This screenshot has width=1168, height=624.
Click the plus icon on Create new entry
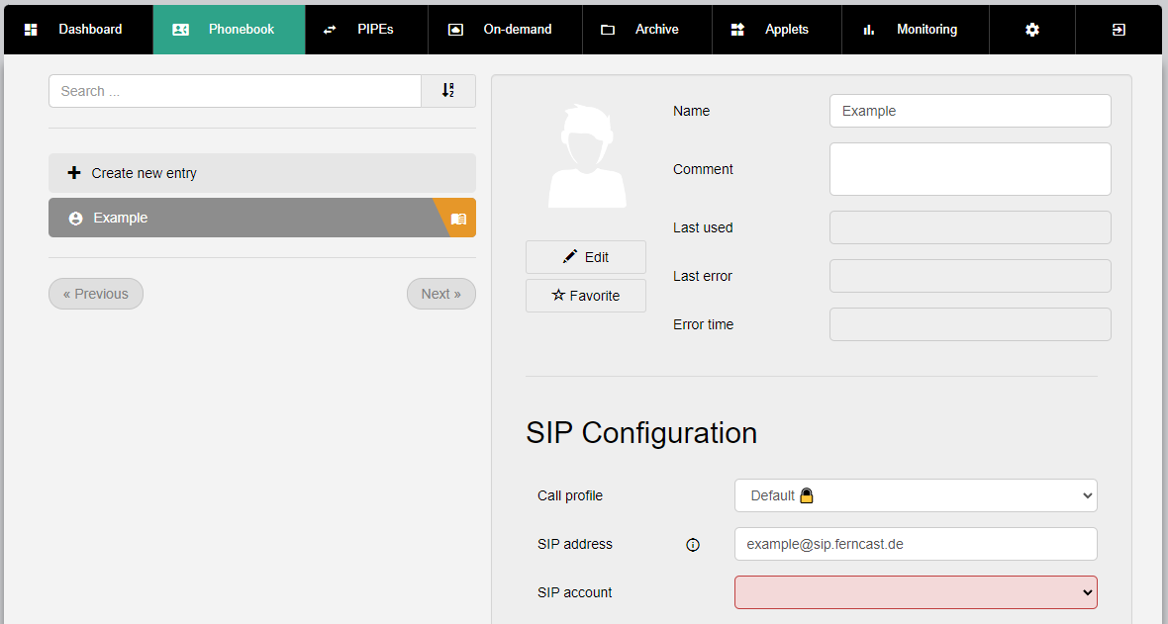74,173
